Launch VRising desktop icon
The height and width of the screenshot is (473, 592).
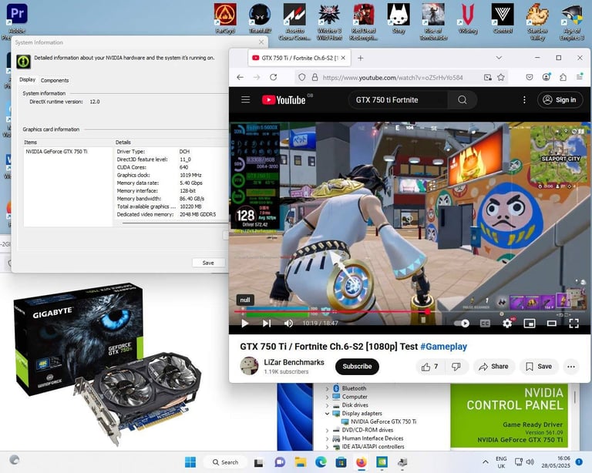[x=468, y=18]
